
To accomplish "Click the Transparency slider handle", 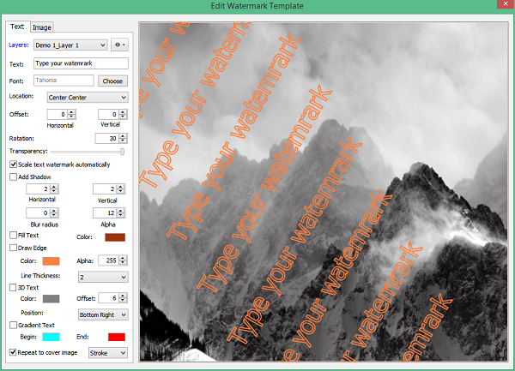I will (122, 152).
